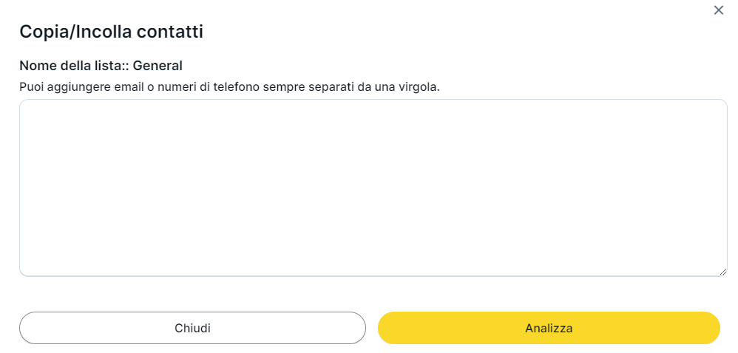Click the Analizza button
The image size is (738, 353).
[549, 328]
